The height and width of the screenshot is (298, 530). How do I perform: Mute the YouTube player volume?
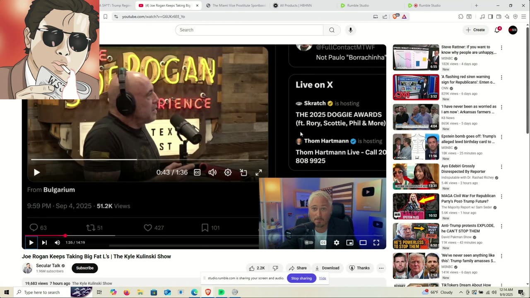(x=57, y=243)
